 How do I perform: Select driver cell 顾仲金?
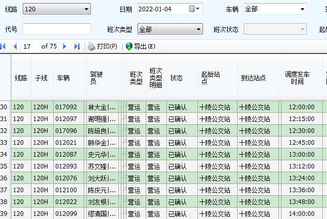pos(101,143)
